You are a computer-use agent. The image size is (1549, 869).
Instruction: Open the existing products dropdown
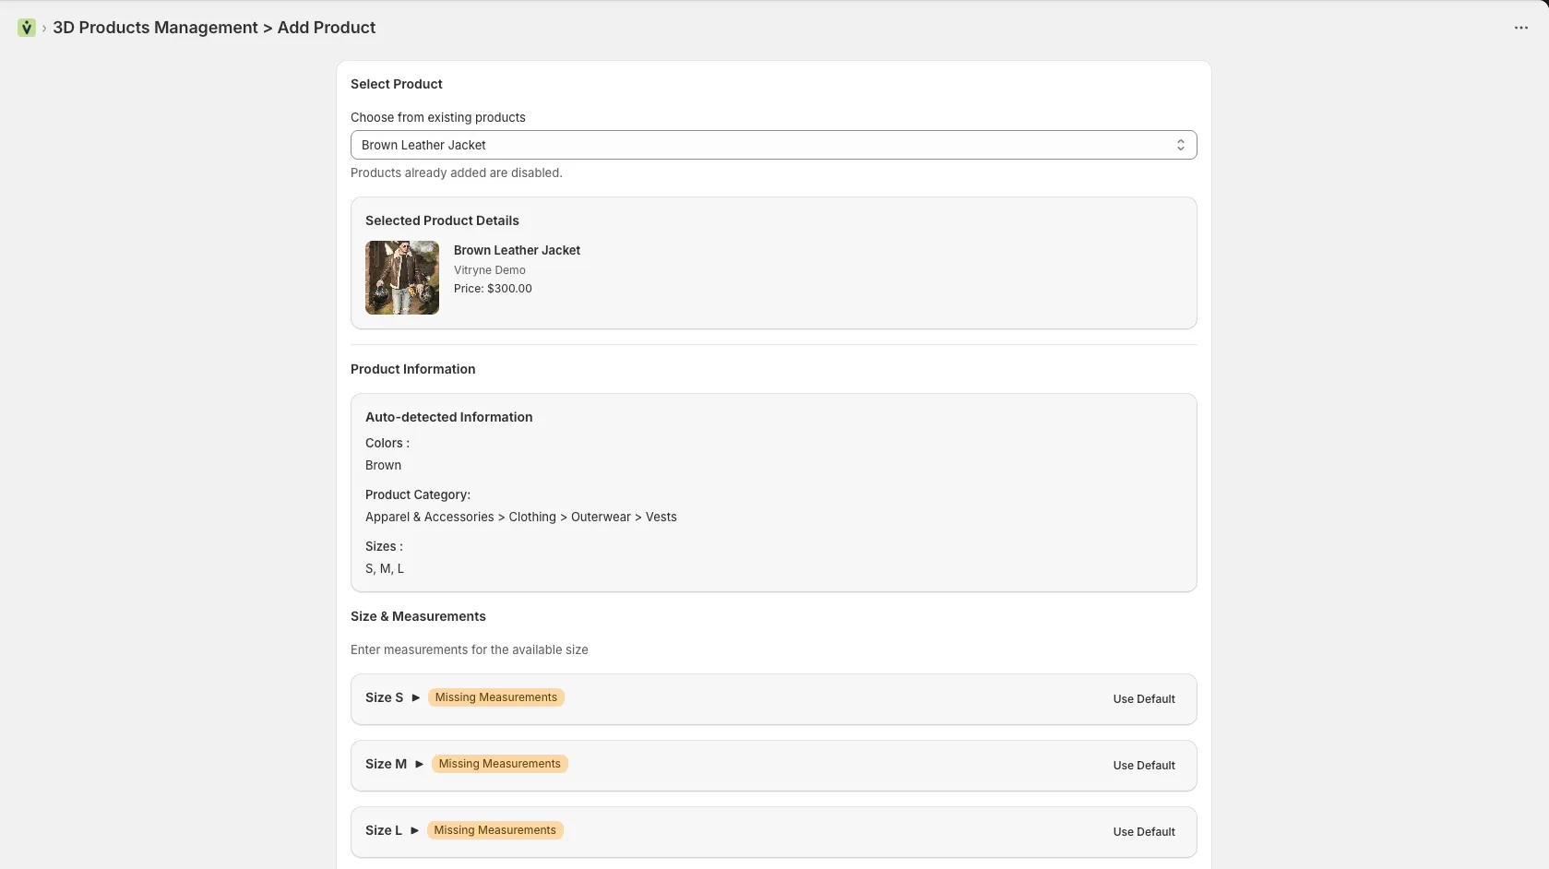tap(774, 145)
